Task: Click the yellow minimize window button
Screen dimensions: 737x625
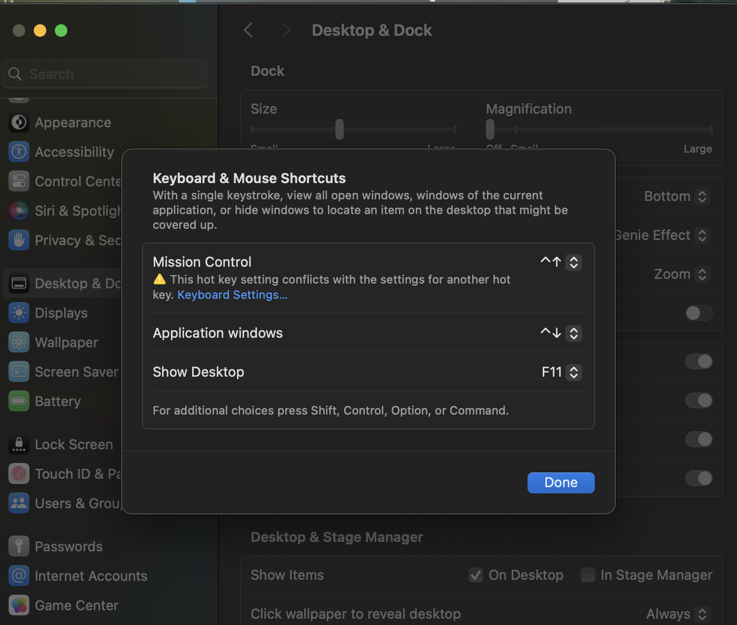Action: (x=40, y=31)
